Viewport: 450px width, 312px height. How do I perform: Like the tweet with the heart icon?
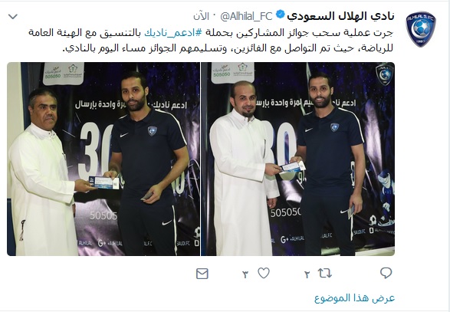click(x=264, y=273)
